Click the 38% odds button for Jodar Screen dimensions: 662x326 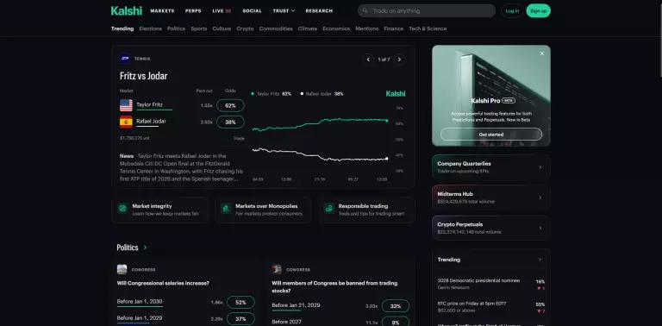[x=230, y=122]
